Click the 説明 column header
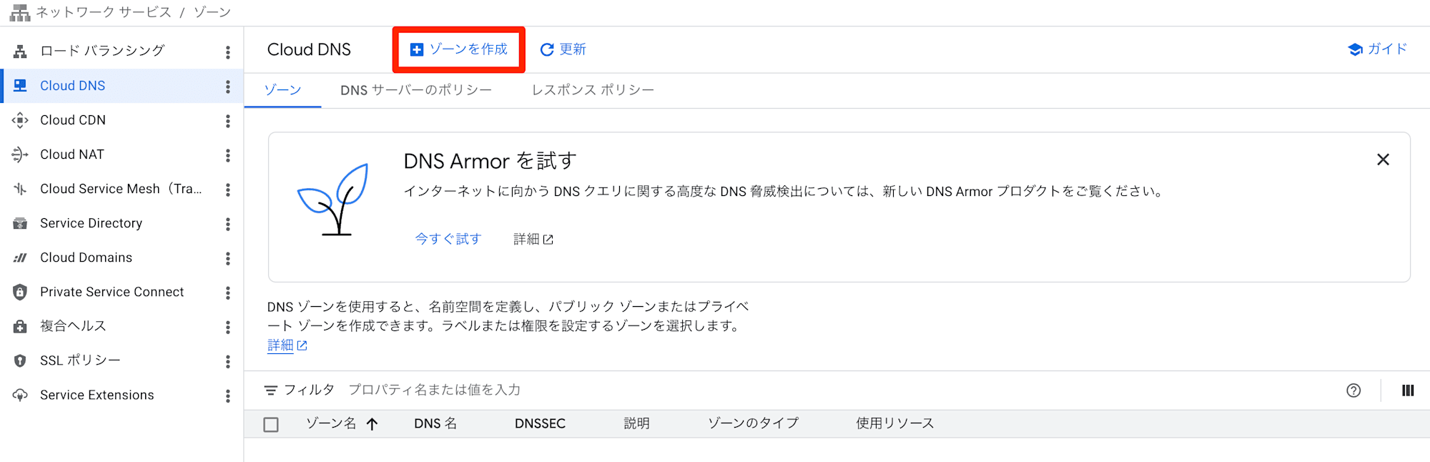Viewport: 1430px width, 462px height. click(x=636, y=423)
